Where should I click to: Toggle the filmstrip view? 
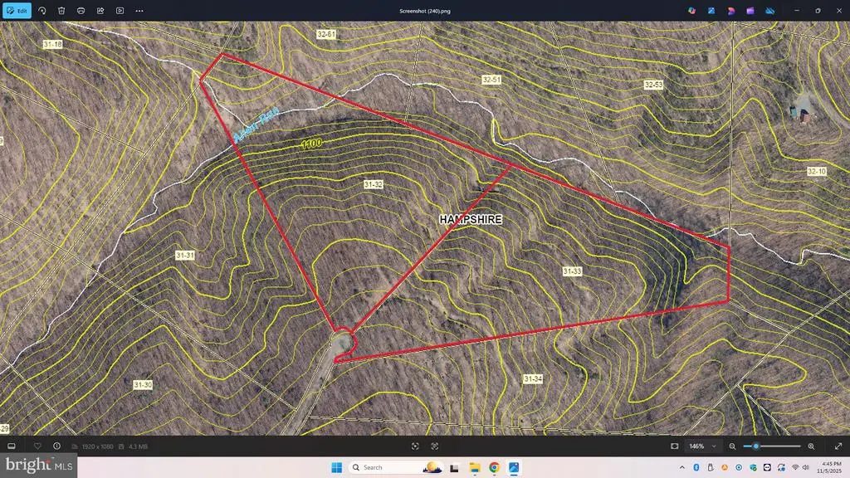click(x=12, y=446)
